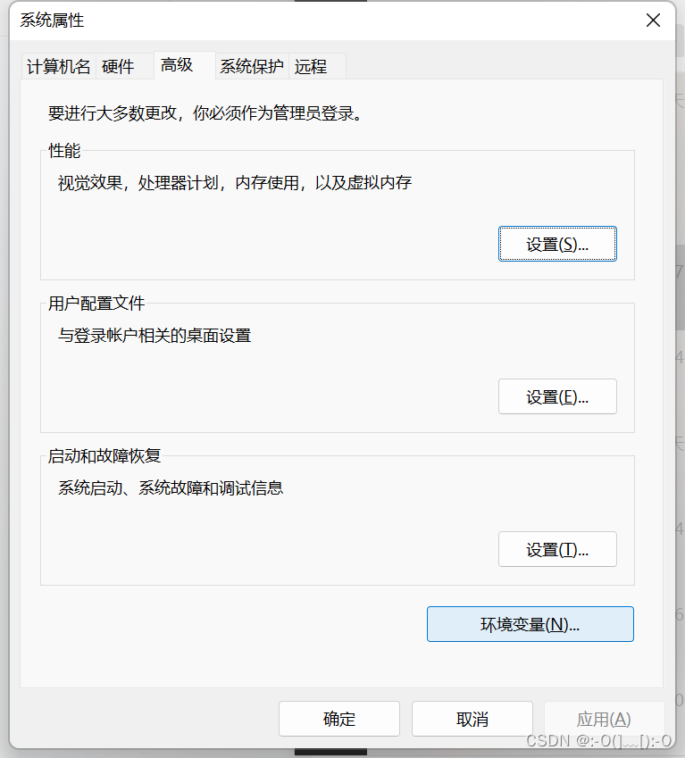This screenshot has height=758, width=685.
Task: Switch to the 计算机名 tab
Action: [x=58, y=66]
